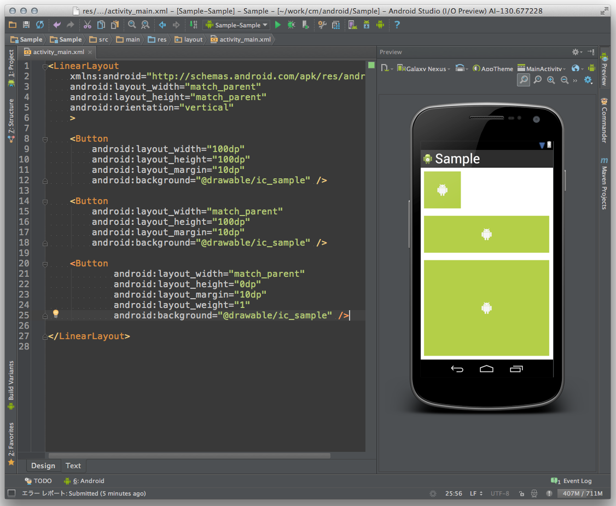This screenshot has height=506, width=616.
Task: Click Actual Size zoom icon
Action: 537,80
